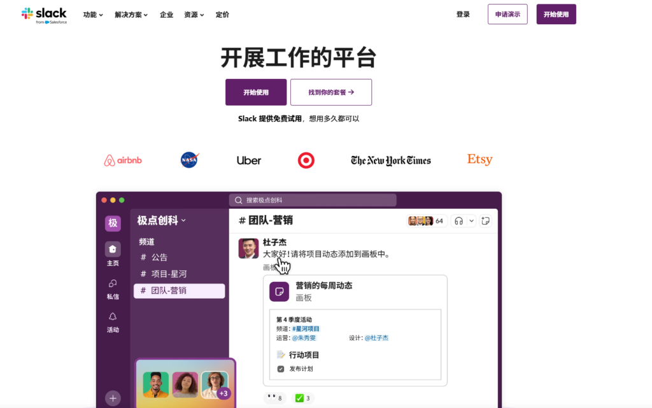Click the headphones huddle icon
652x408 pixels.
click(458, 221)
